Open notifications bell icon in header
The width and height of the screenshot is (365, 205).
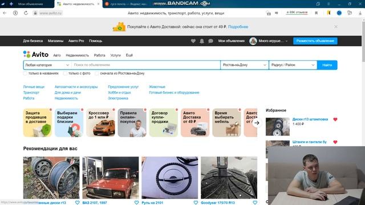(202, 41)
